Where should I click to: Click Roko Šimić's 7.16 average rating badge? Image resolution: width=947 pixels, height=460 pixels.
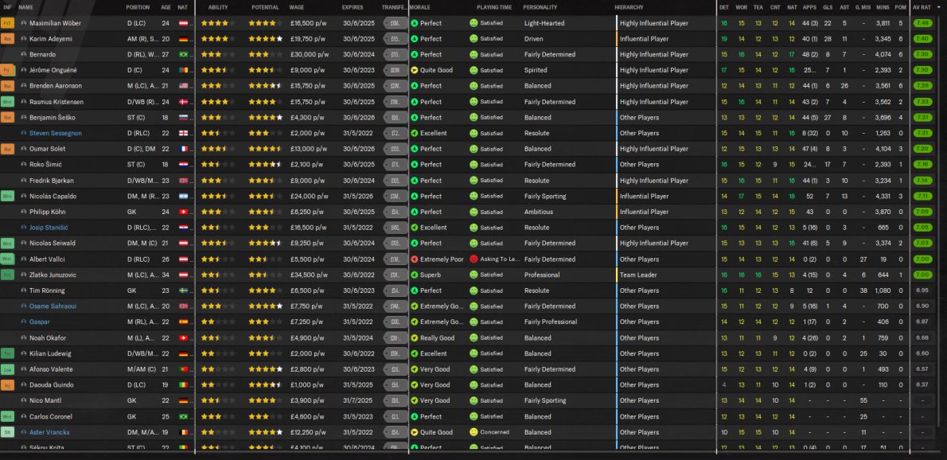click(x=923, y=164)
